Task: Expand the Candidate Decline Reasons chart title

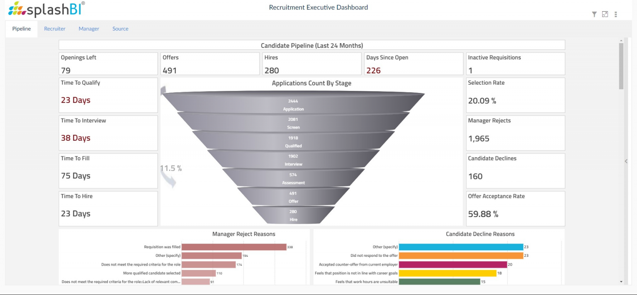Action: click(x=480, y=234)
